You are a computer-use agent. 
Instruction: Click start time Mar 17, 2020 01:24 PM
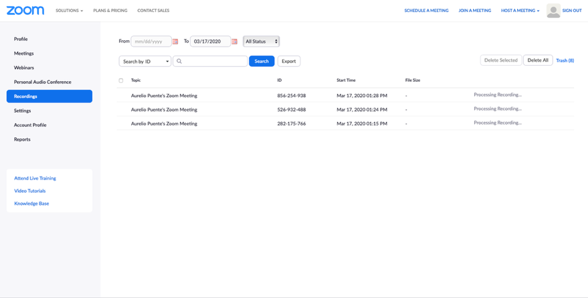pos(362,110)
